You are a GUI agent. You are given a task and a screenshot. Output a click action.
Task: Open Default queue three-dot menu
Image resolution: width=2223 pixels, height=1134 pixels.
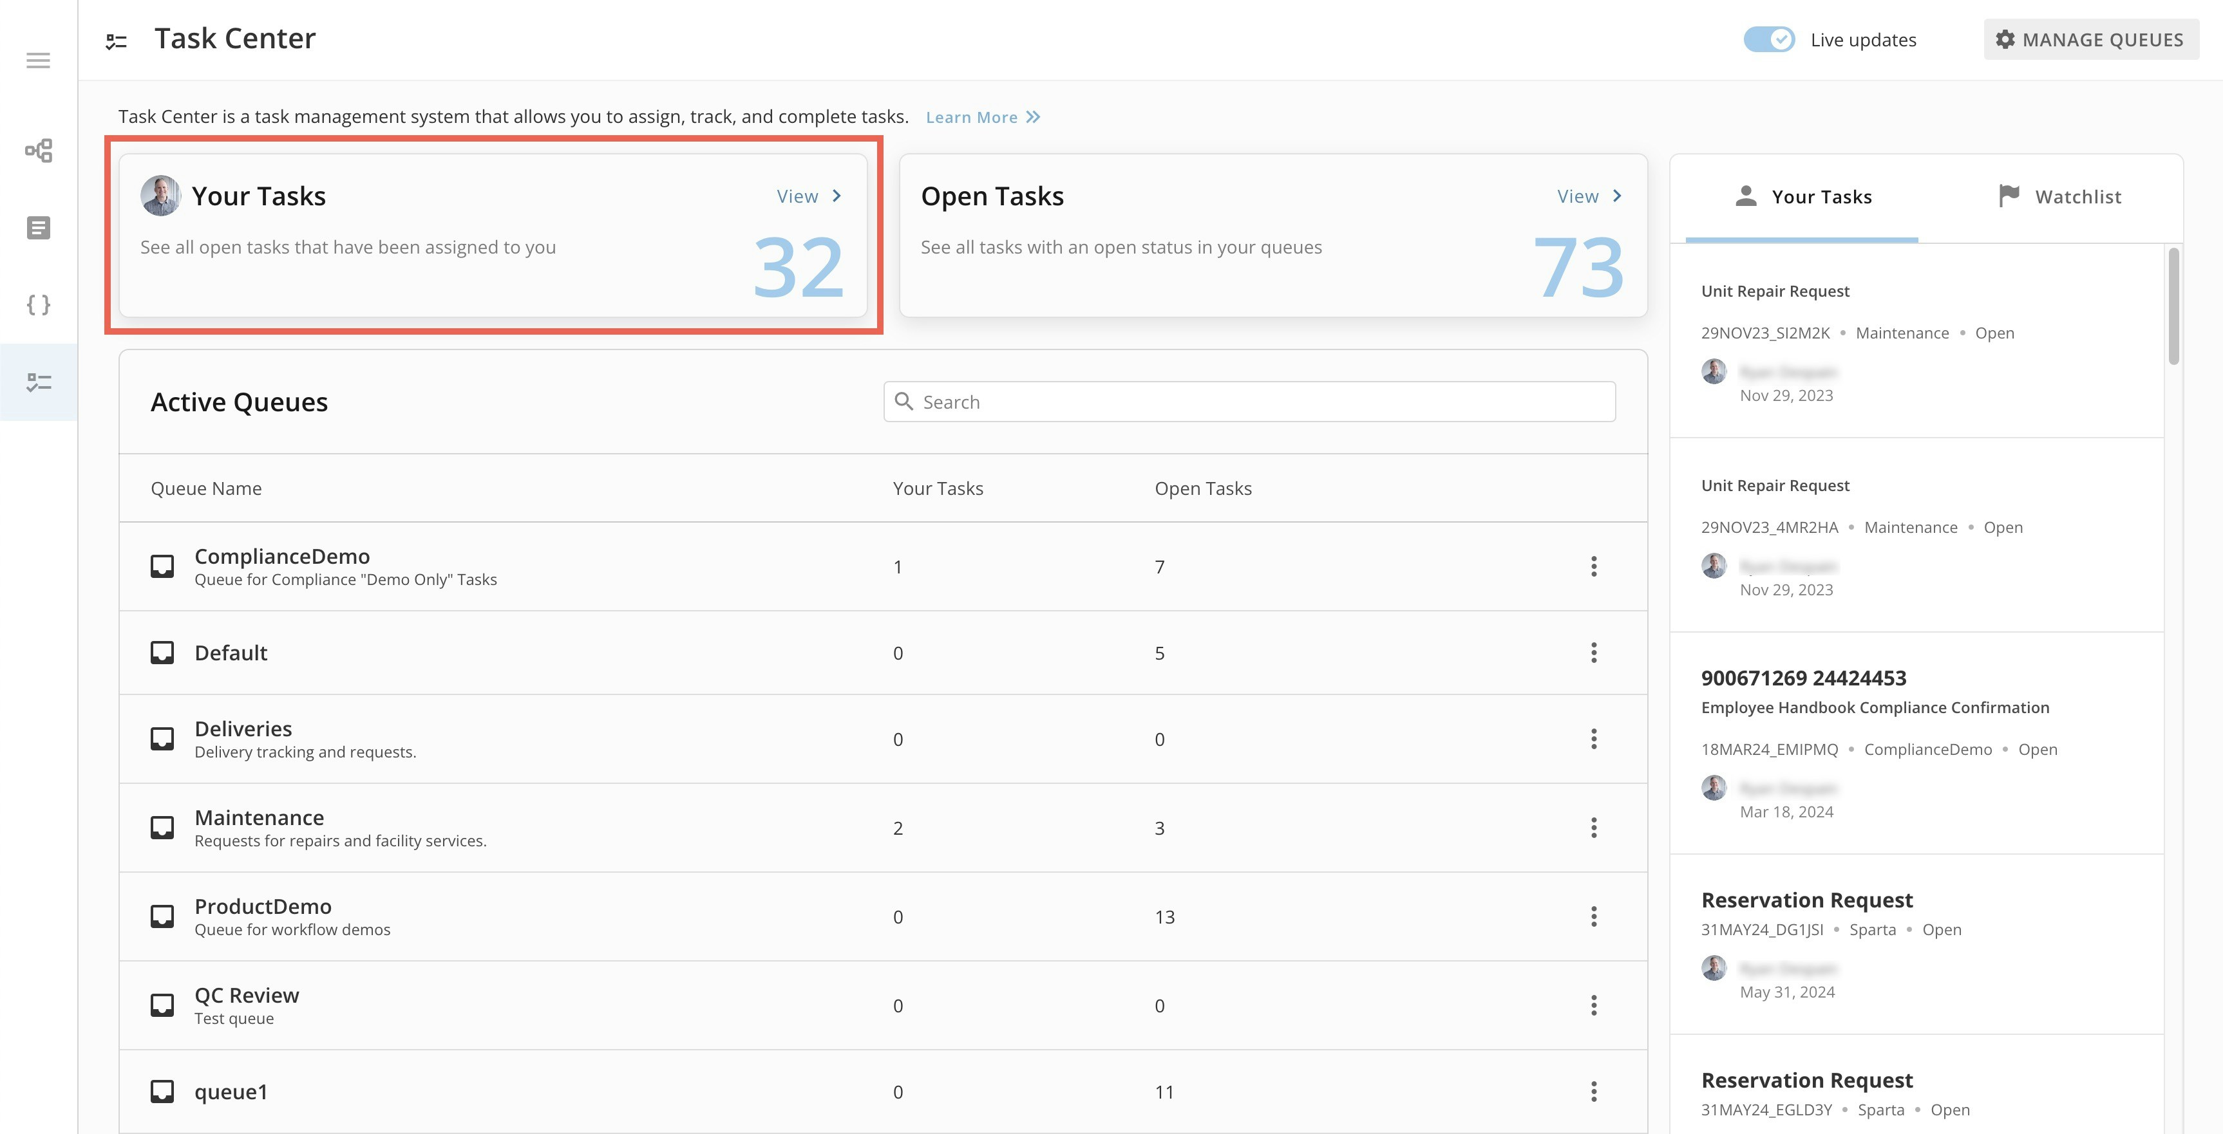tap(1593, 653)
